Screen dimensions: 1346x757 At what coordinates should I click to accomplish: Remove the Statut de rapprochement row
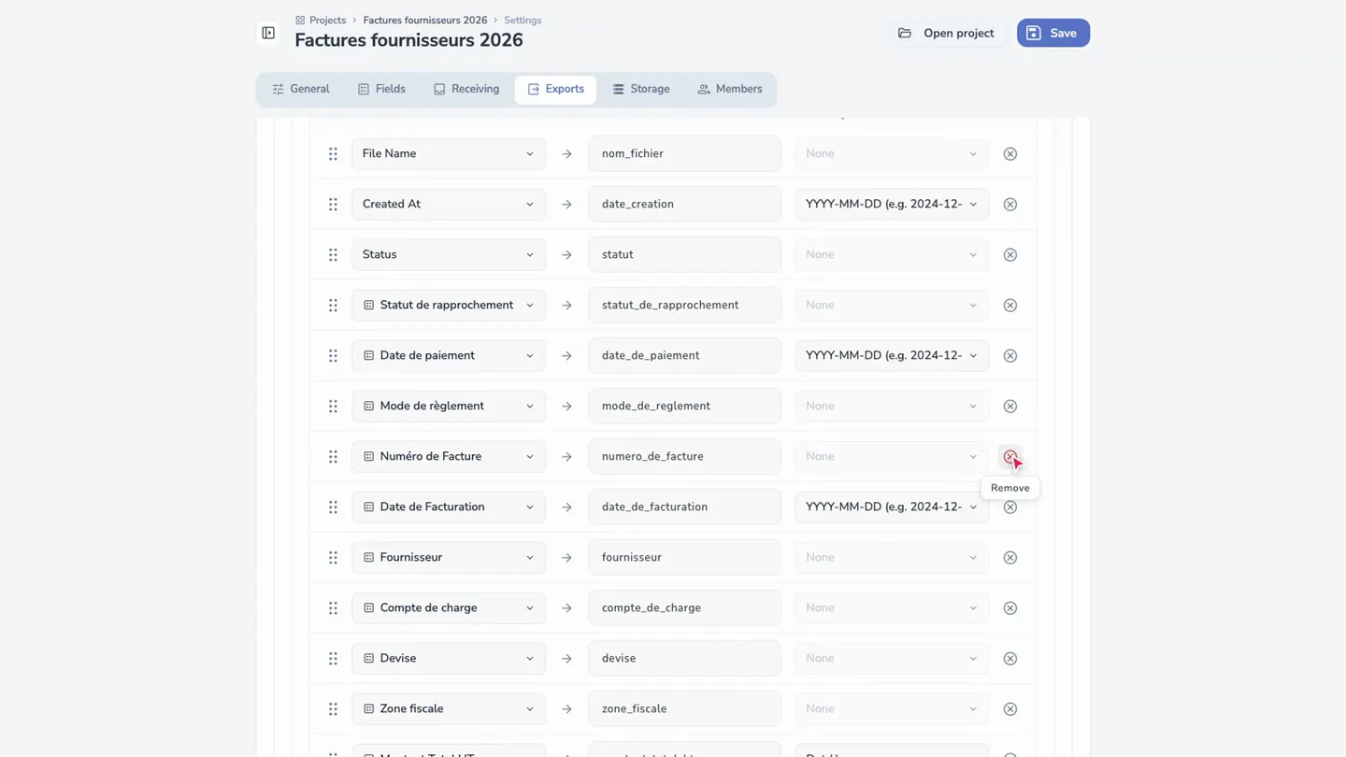(x=1009, y=305)
